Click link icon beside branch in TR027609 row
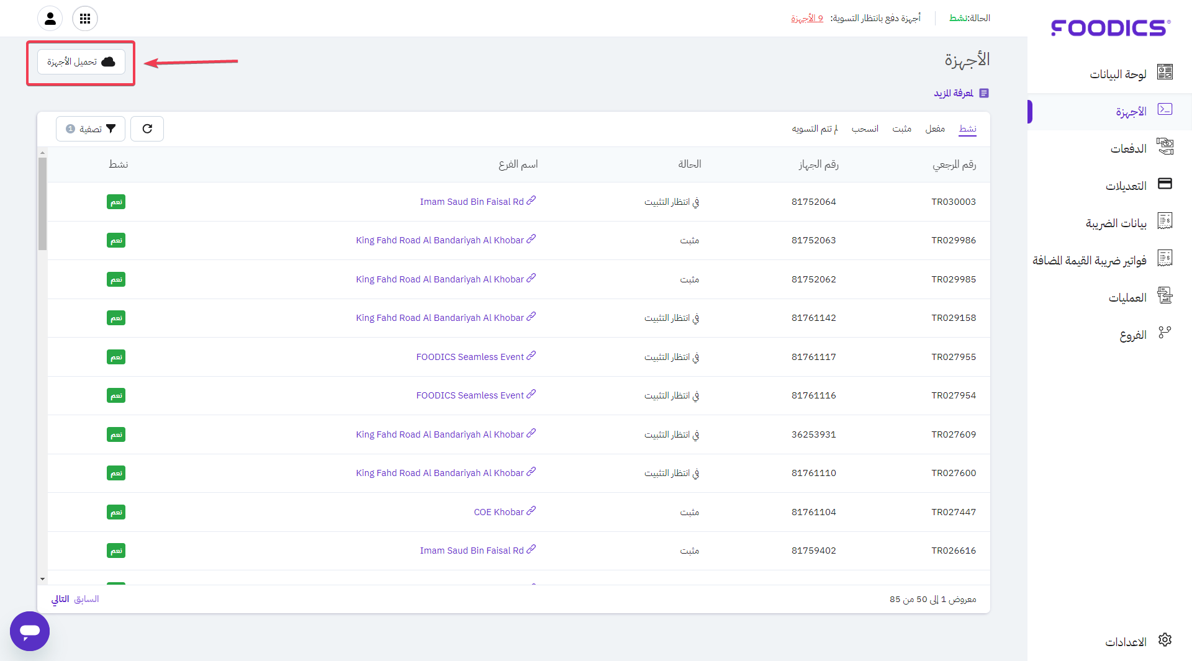Image resolution: width=1192 pixels, height=661 pixels. (x=531, y=433)
